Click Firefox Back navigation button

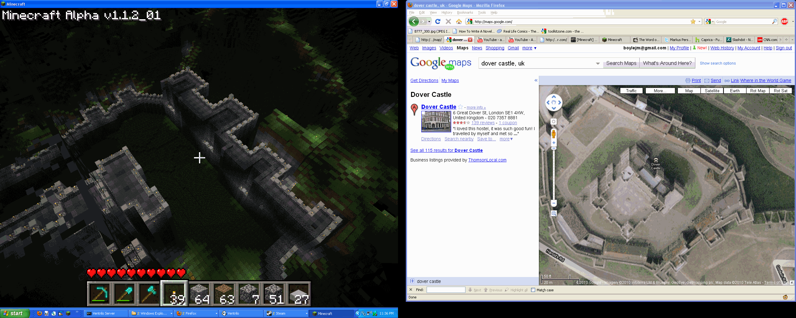[414, 21]
